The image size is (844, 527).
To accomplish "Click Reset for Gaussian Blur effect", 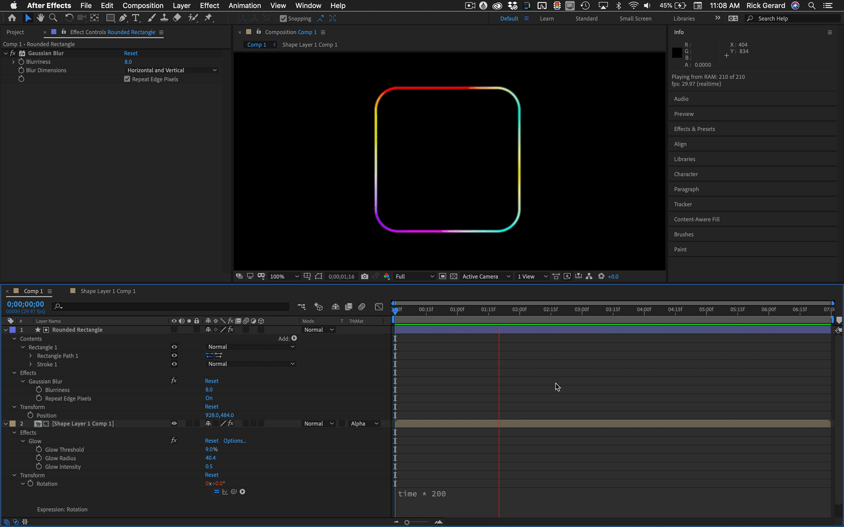I will click(x=131, y=53).
